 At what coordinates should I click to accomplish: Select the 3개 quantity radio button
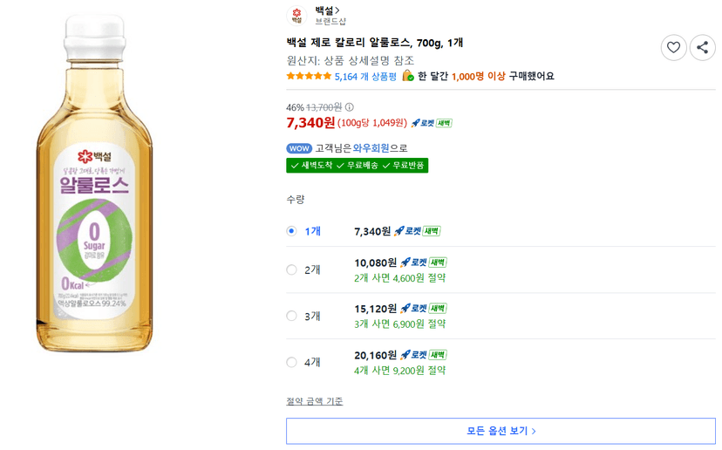click(x=291, y=316)
